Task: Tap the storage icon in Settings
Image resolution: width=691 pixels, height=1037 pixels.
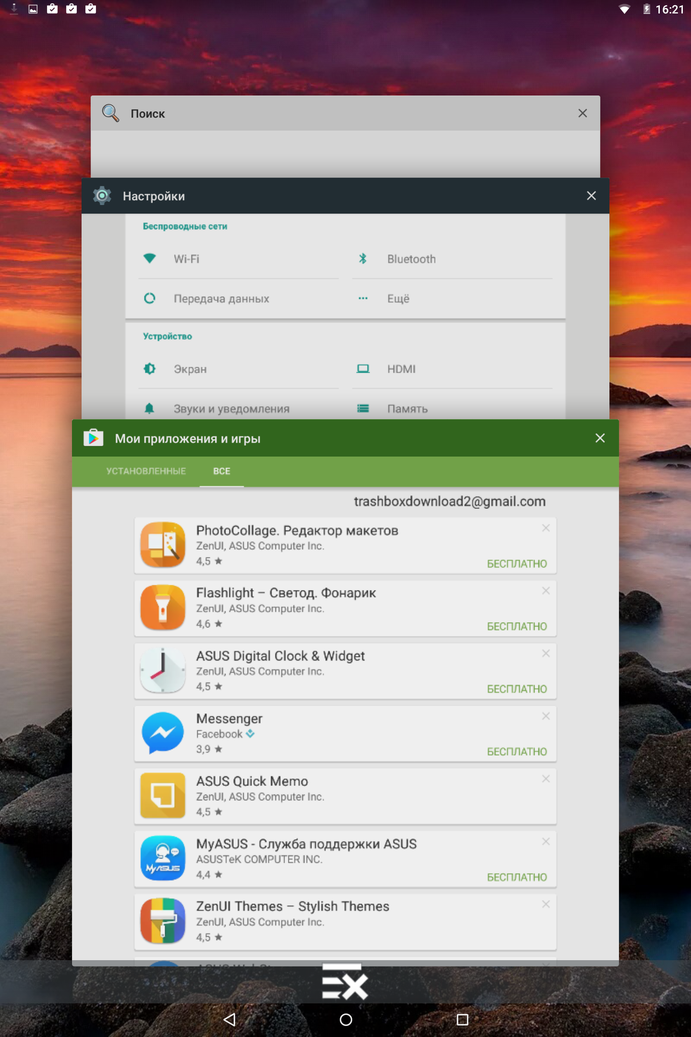Action: (363, 409)
